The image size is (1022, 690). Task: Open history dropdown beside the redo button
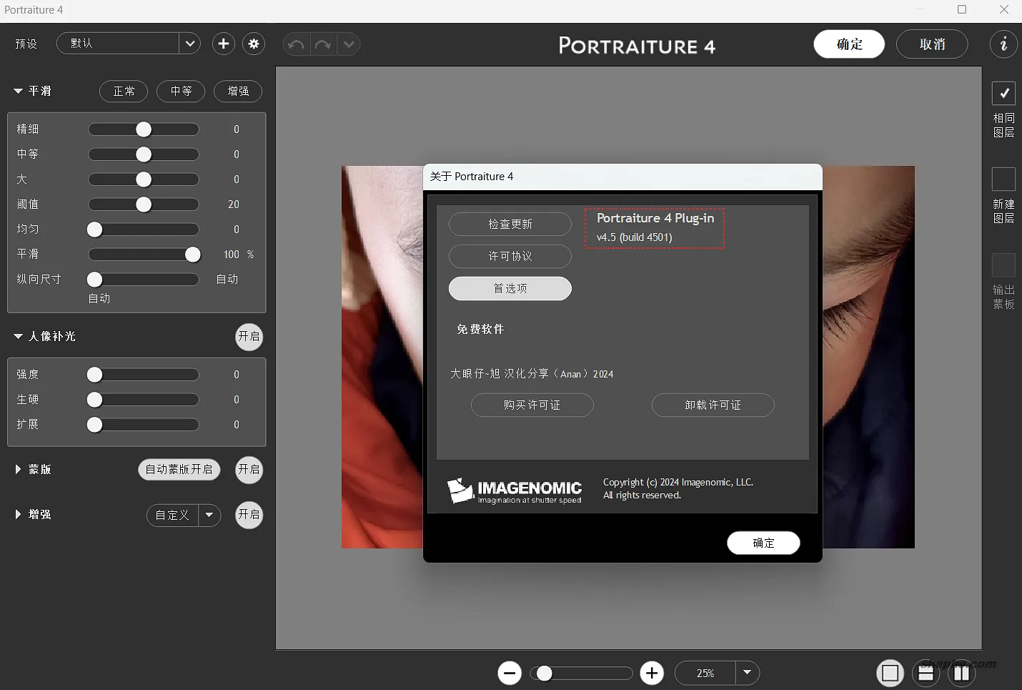click(349, 44)
